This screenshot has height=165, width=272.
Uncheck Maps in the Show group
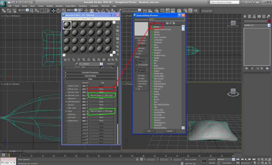[136, 62]
